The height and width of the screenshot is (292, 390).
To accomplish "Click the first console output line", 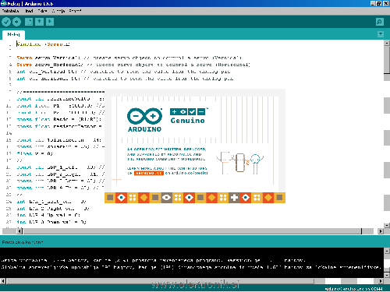I will coord(153,260).
